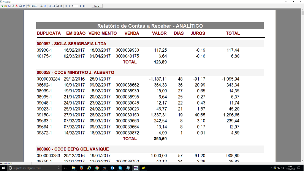The width and height of the screenshot is (304, 171).
Task: Open Google Chrome from taskbar
Action: pyautogui.click(x=97, y=168)
